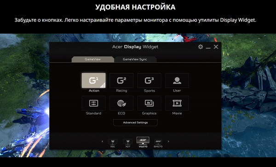The width and height of the screenshot is (276, 167).
Task: Click the 'Sports' label text
Action: click(149, 91)
